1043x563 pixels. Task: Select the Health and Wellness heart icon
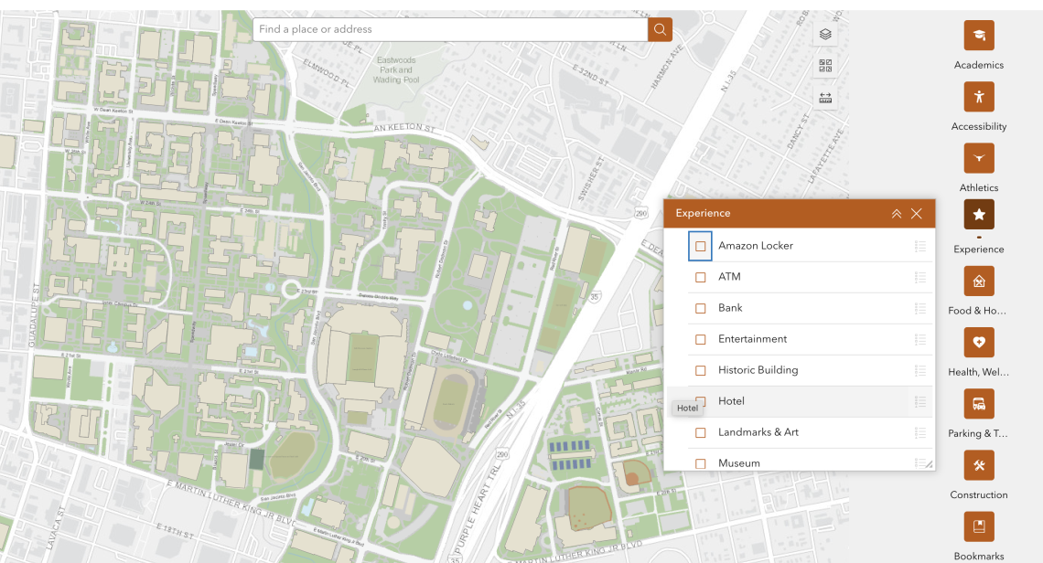(x=979, y=342)
